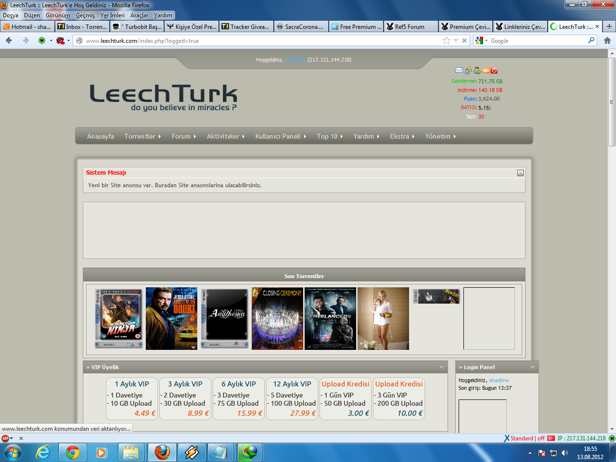Click the network tray icon
616x462 pixels.
tap(553, 453)
